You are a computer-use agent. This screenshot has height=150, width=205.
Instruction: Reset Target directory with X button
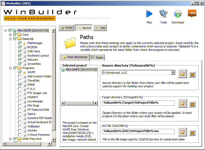192,104
